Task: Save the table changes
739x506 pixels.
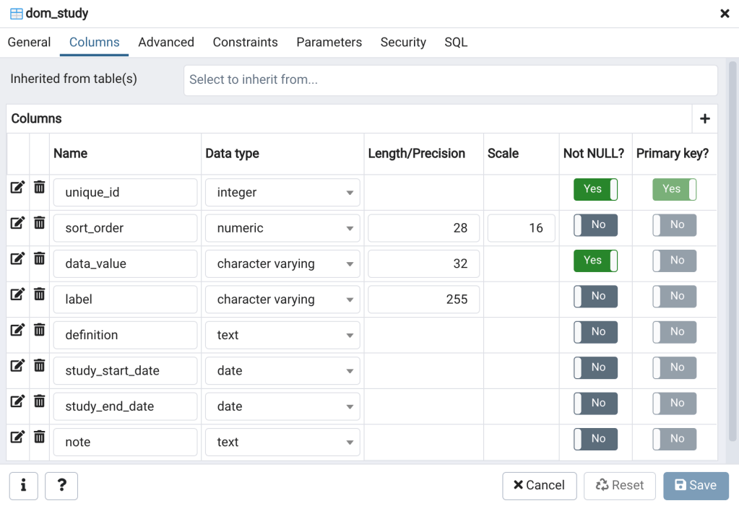Action: (x=696, y=486)
